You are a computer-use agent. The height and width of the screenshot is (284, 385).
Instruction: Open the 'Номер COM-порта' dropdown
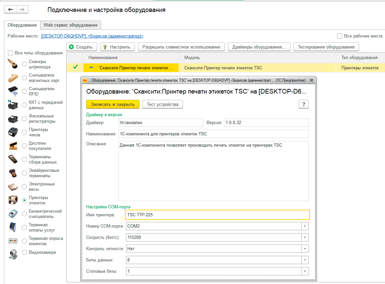304,226
